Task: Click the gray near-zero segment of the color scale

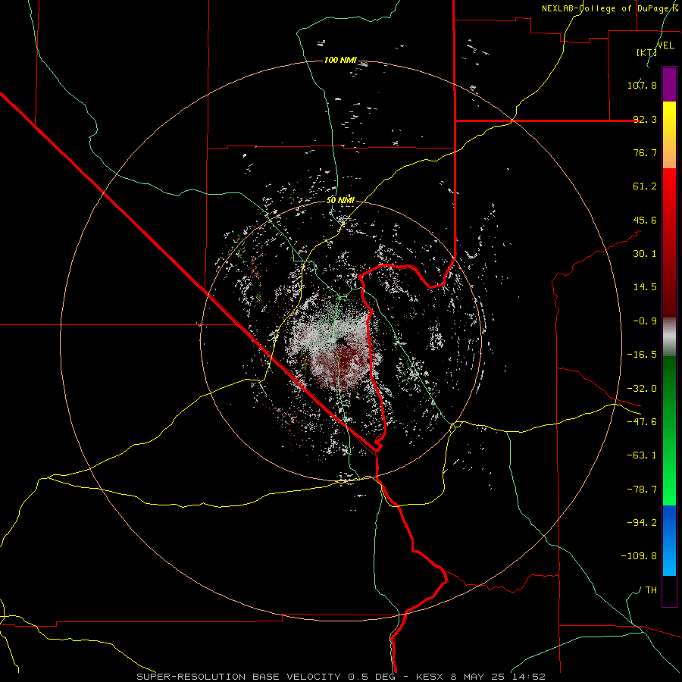Action: (x=669, y=337)
